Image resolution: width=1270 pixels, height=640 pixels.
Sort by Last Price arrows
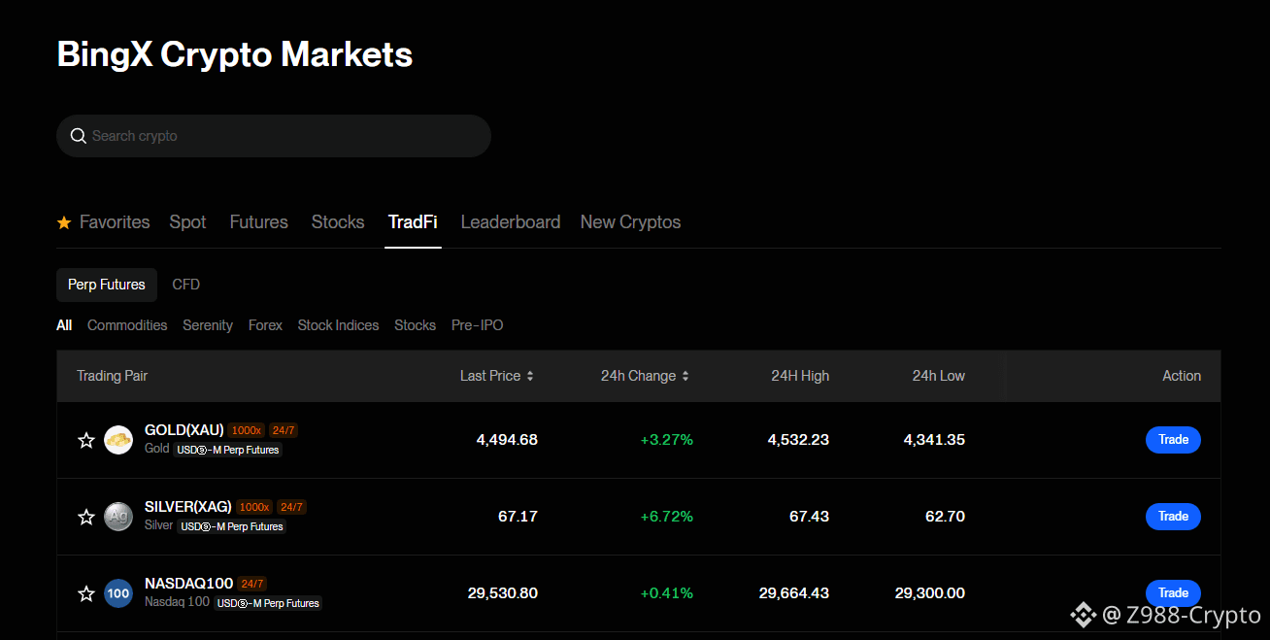(x=530, y=376)
